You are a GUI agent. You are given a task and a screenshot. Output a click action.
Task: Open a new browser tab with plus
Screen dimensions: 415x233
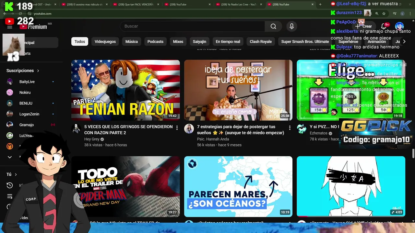(x=320, y=5)
